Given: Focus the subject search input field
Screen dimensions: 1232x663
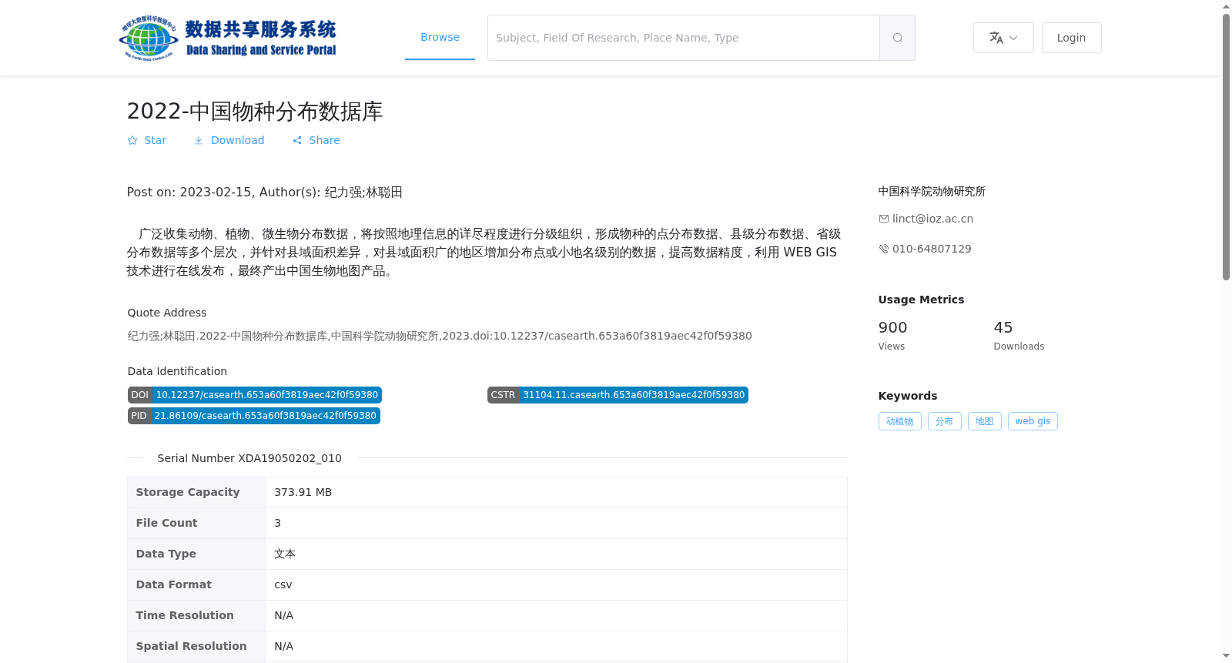Looking at the screenshot, I should coord(684,38).
